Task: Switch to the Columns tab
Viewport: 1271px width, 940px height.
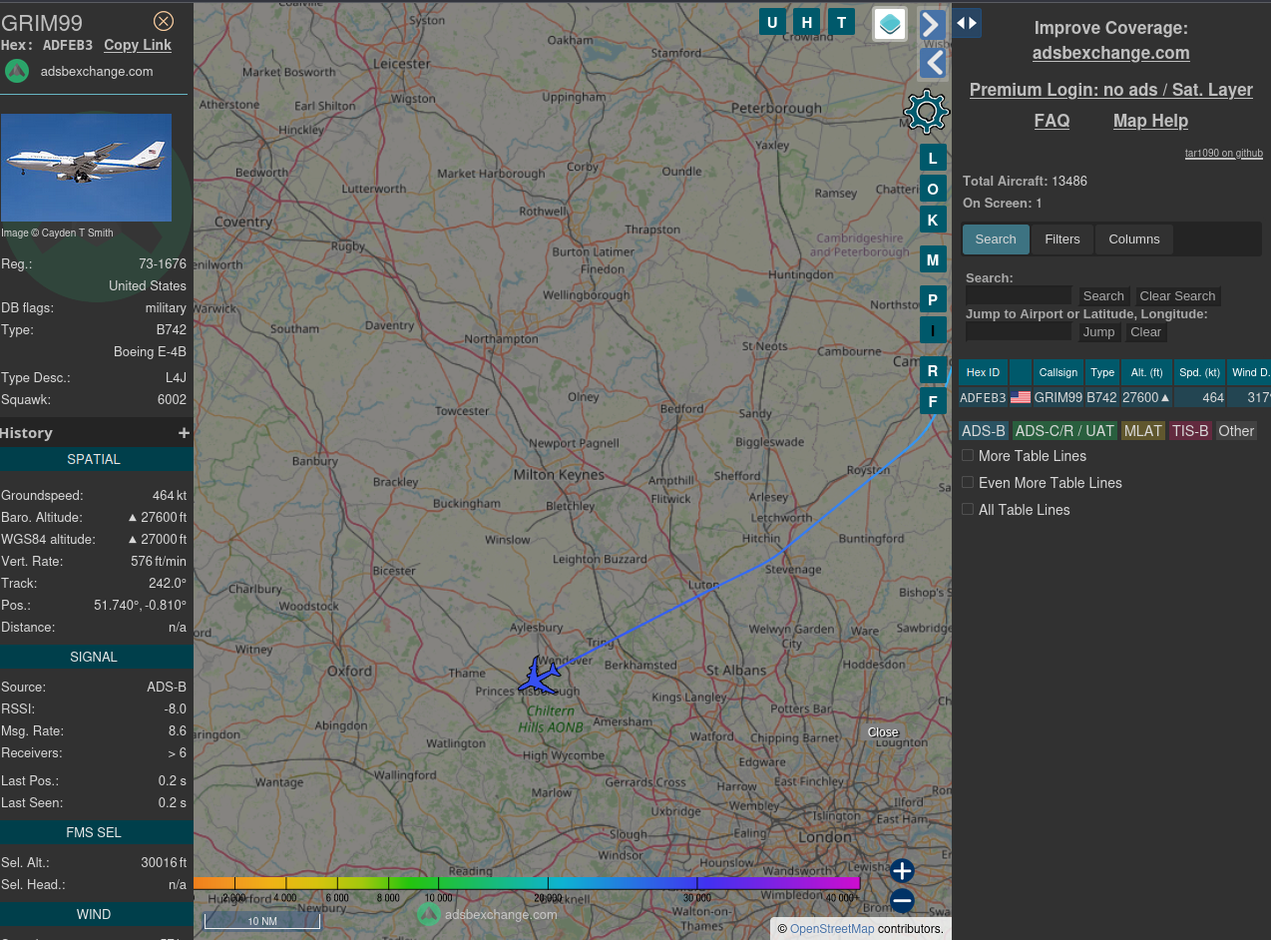Action: [x=1134, y=239]
